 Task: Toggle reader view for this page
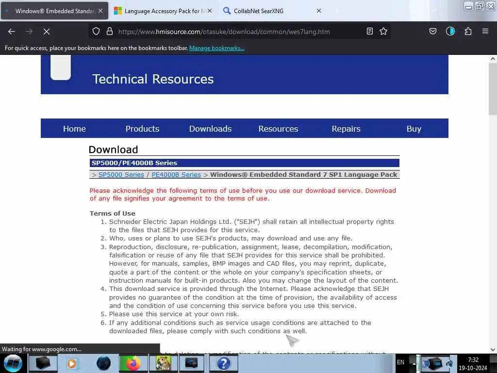pos(369,32)
